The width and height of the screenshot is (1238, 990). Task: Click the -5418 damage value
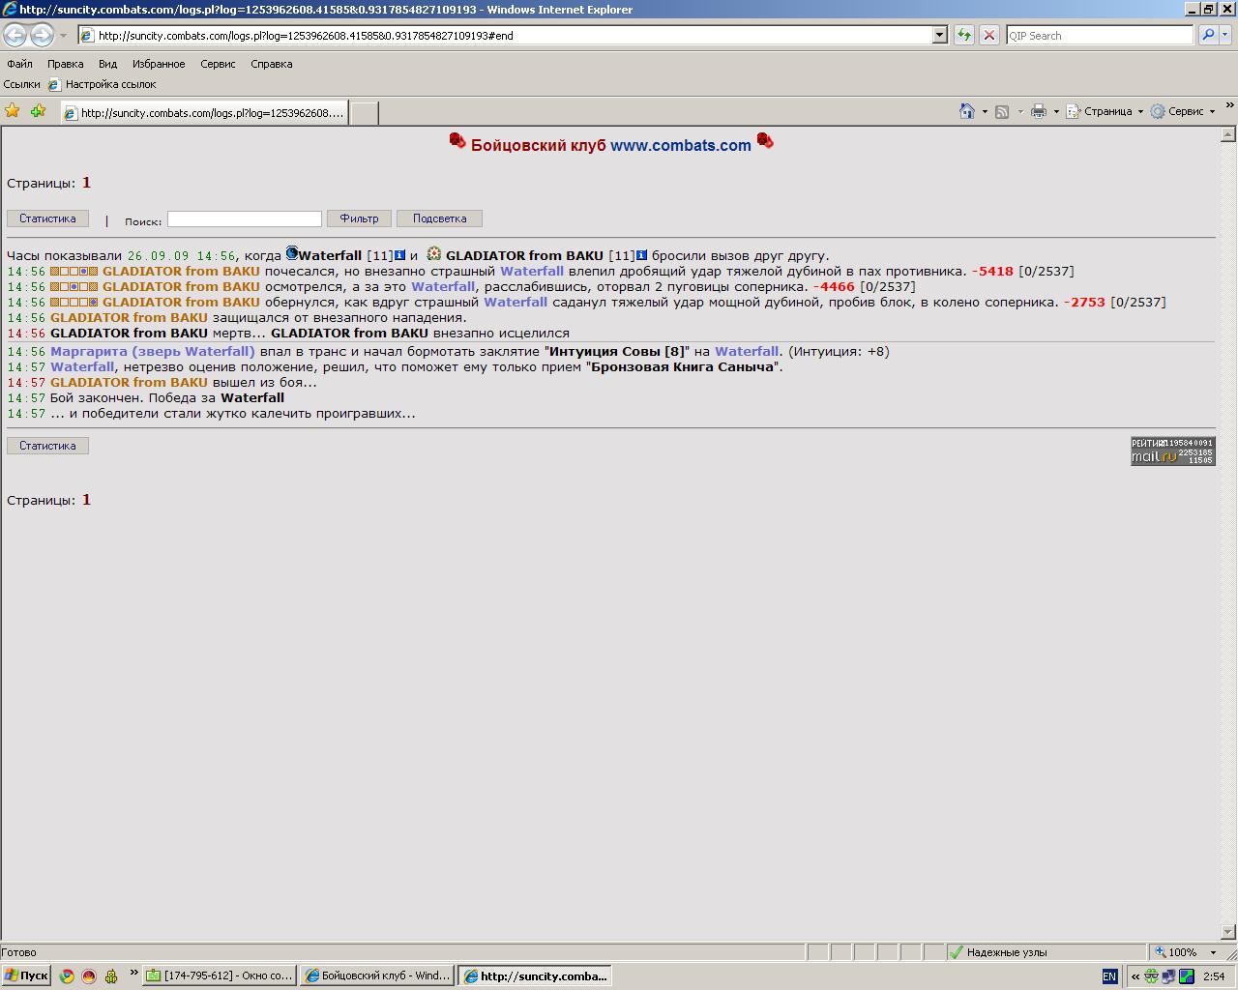click(x=992, y=271)
